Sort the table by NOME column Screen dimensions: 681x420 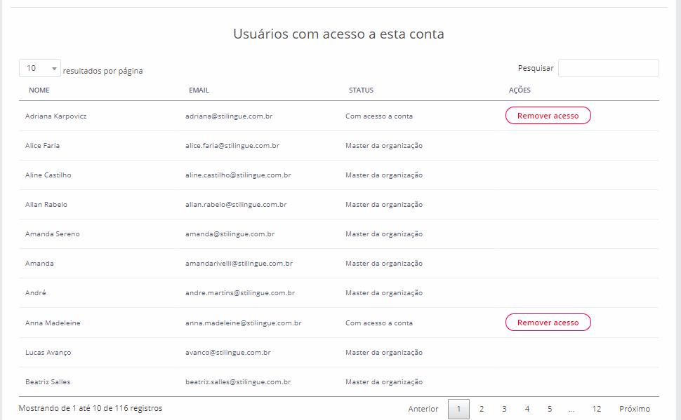tap(39, 90)
